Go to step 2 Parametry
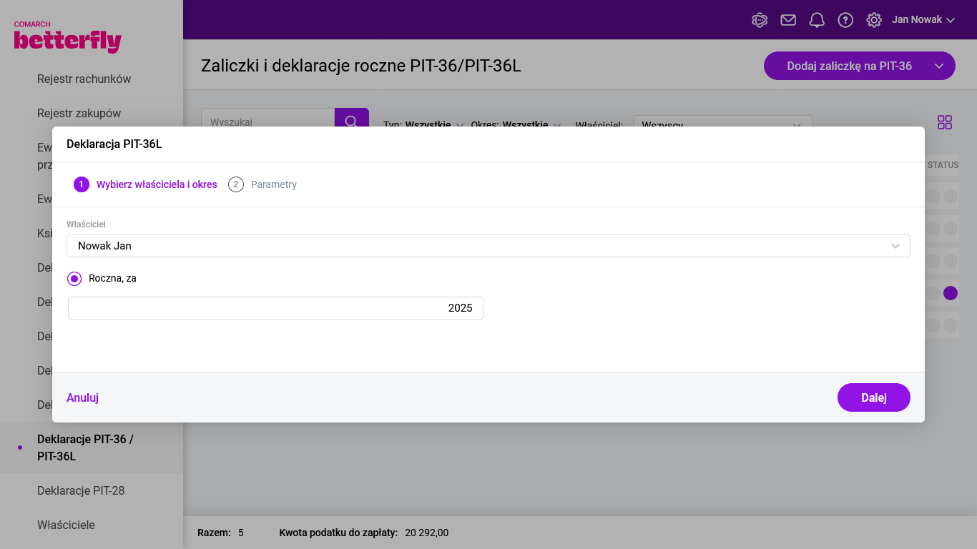 (262, 184)
